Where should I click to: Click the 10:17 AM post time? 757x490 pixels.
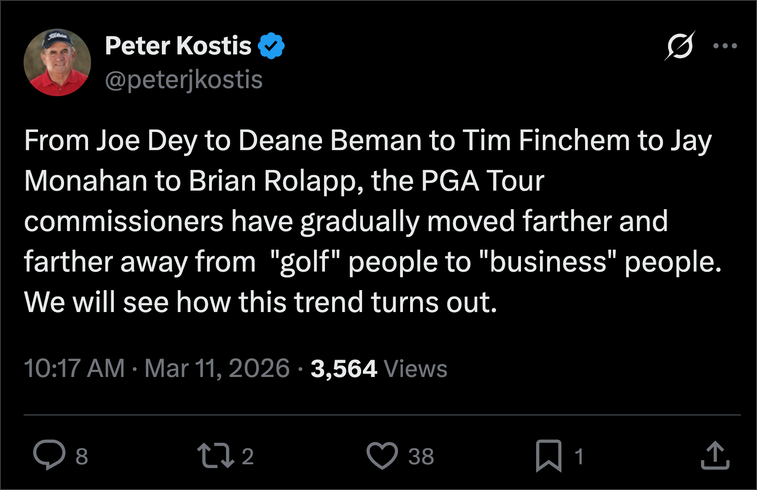click(x=74, y=368)
